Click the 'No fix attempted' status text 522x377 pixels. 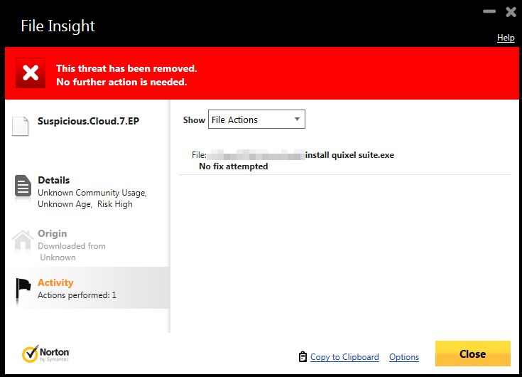tap(234, 166)
